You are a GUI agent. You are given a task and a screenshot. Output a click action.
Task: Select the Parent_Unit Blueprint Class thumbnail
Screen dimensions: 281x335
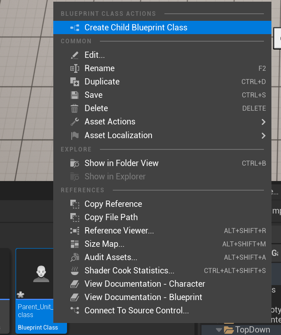click(41, 275)
